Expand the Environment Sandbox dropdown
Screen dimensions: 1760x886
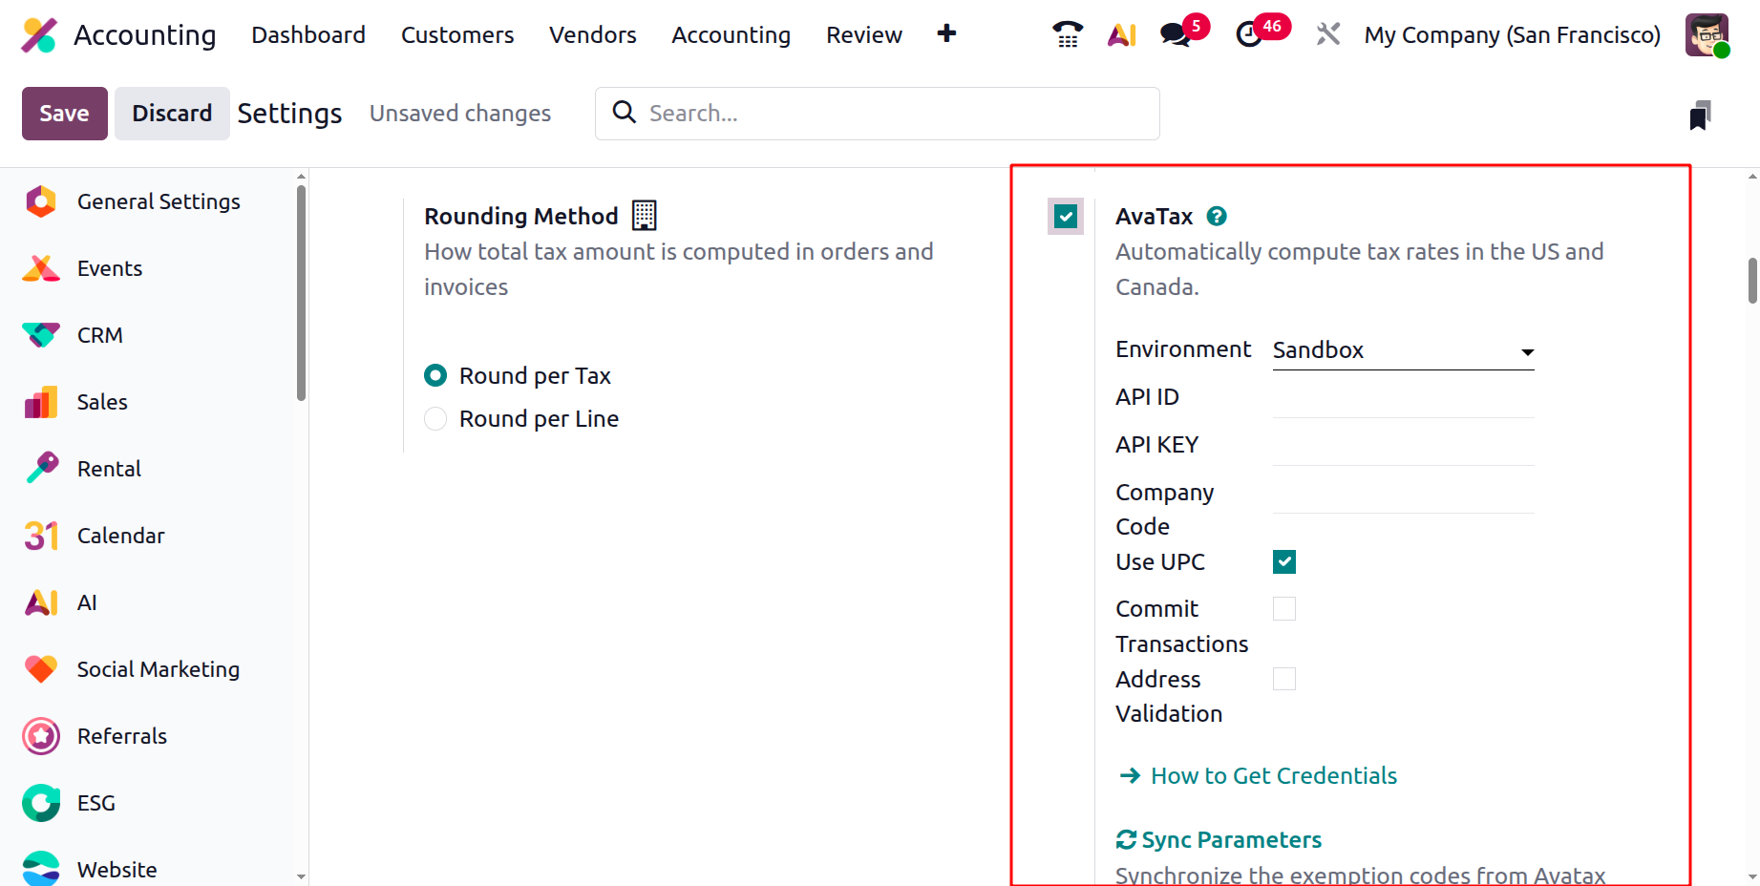pos(1403,350)
